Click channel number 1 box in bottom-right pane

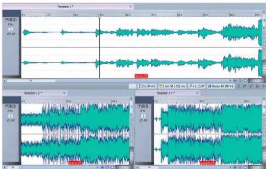pos(143,116)
